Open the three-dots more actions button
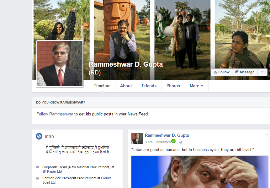Viewport: 270px width, 188px height. (x=262, y=72)
